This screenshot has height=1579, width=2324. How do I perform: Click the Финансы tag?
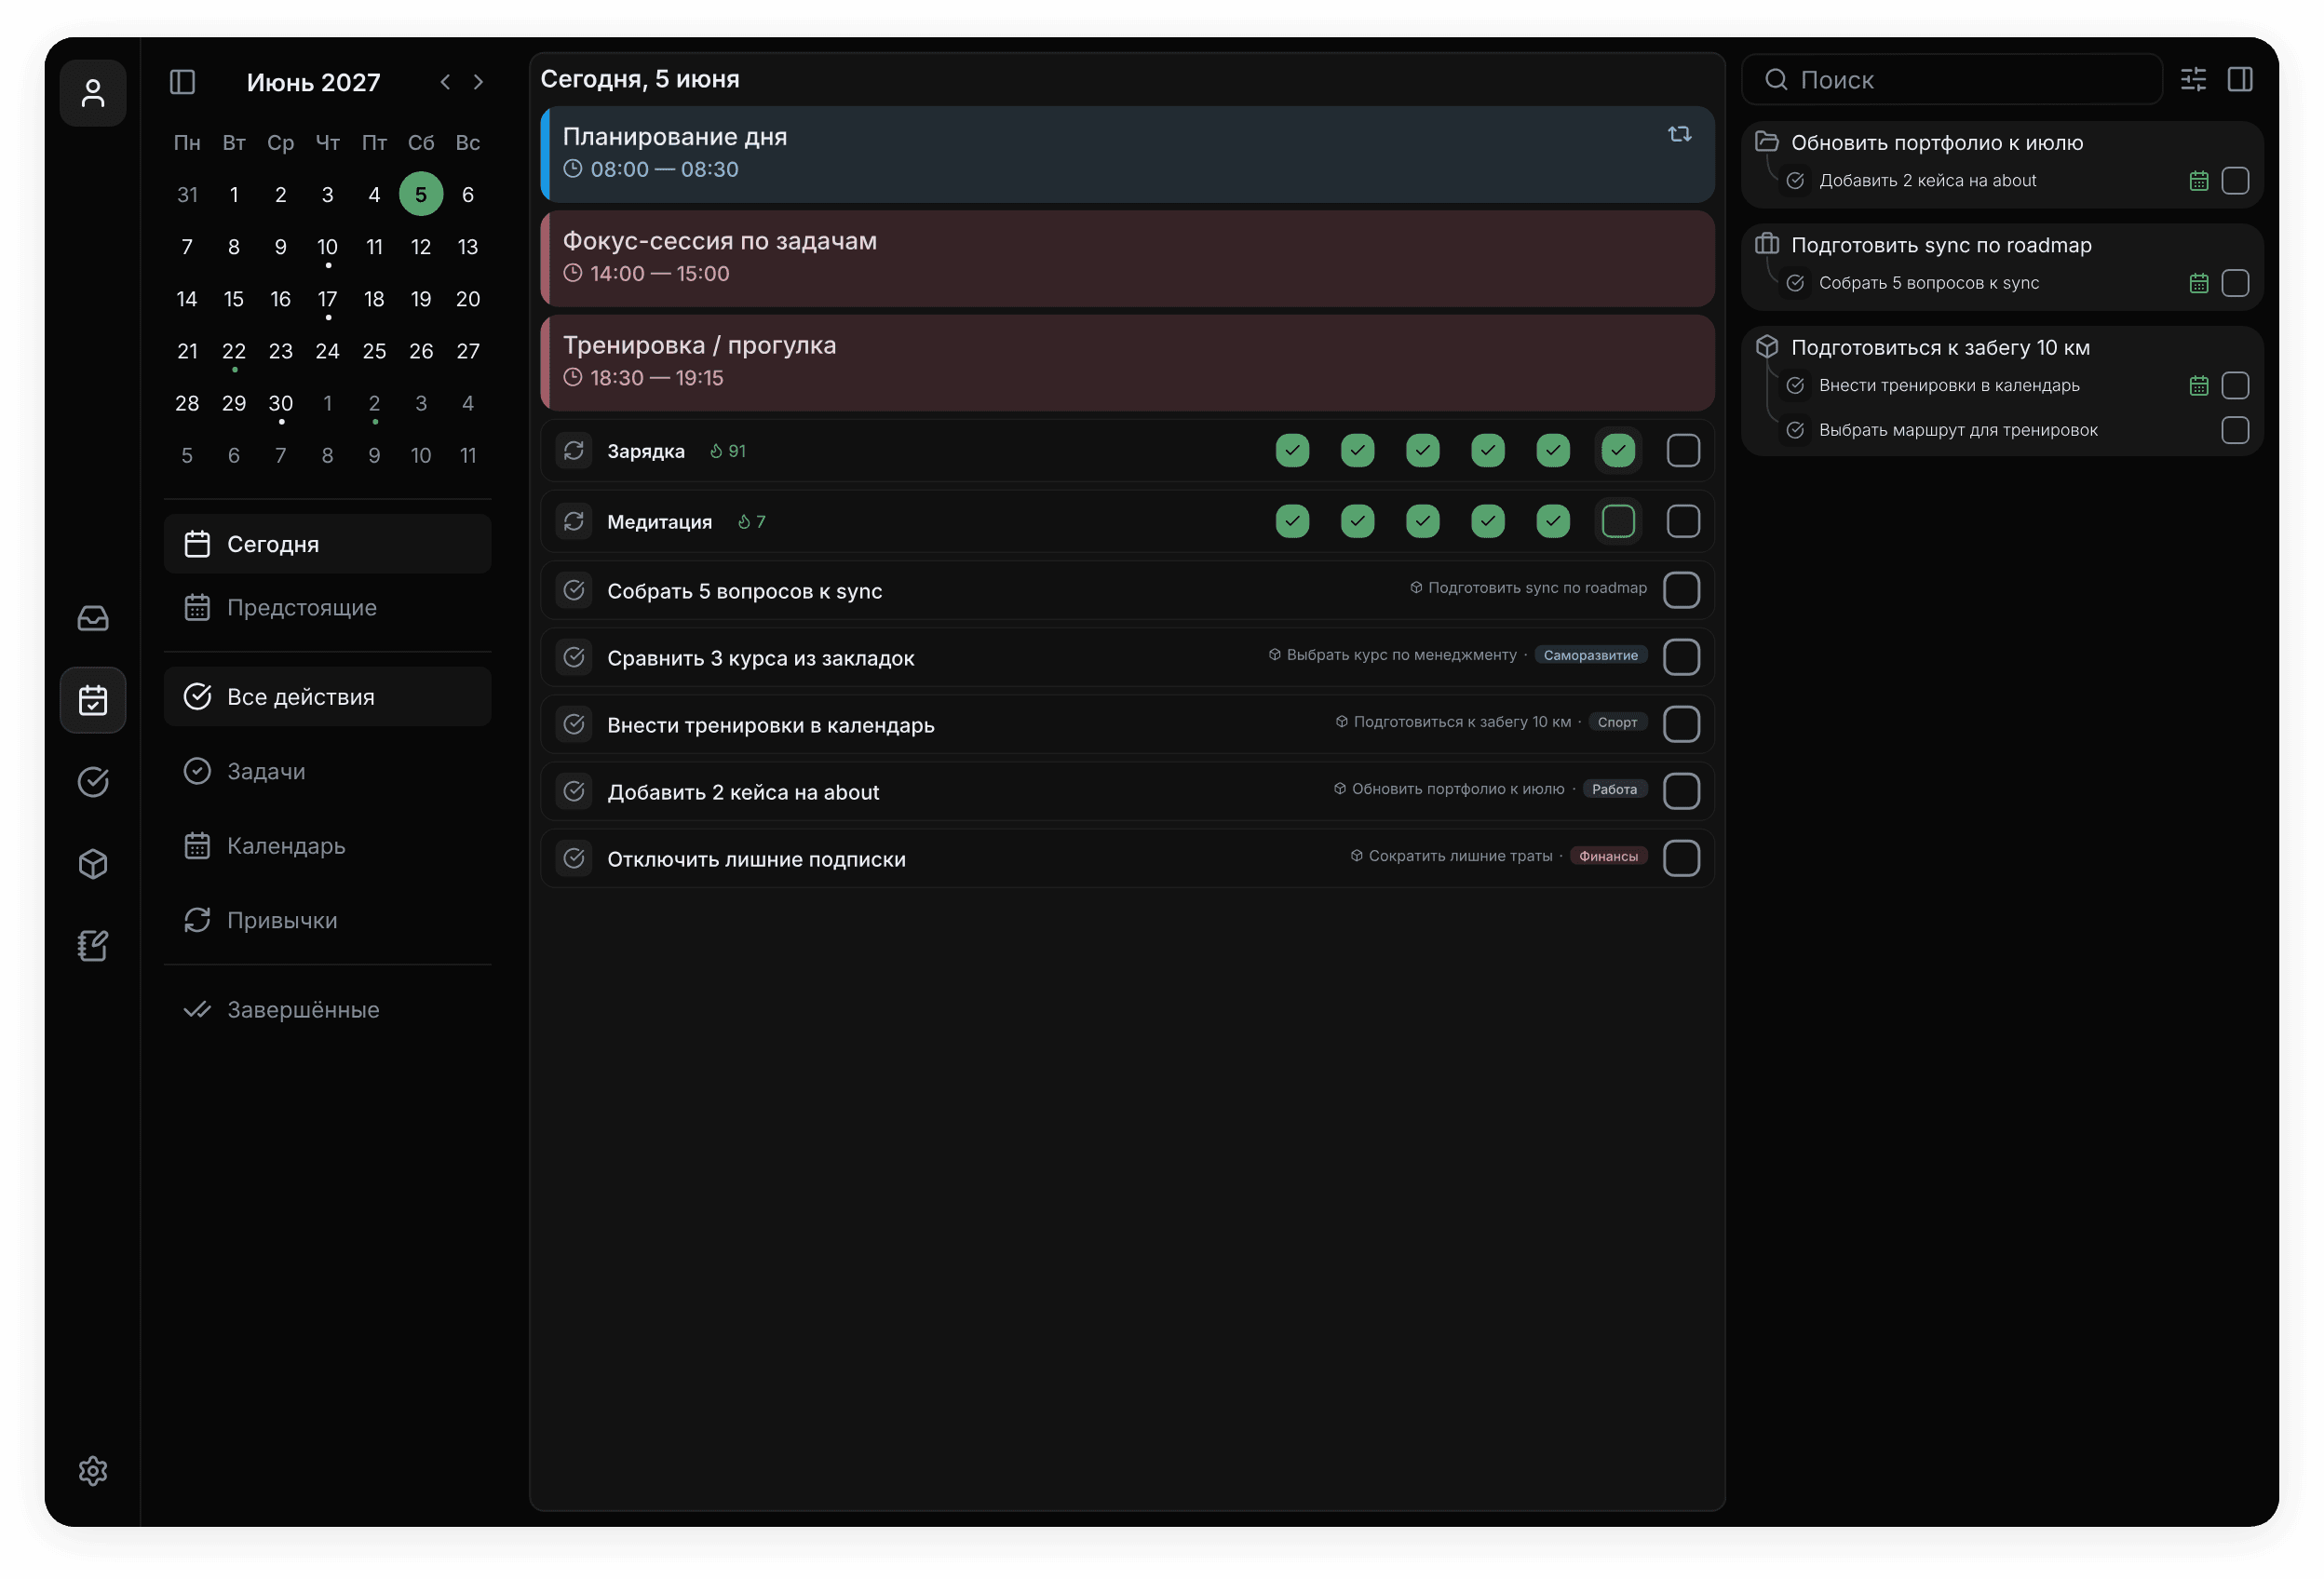click(1608, 856)
